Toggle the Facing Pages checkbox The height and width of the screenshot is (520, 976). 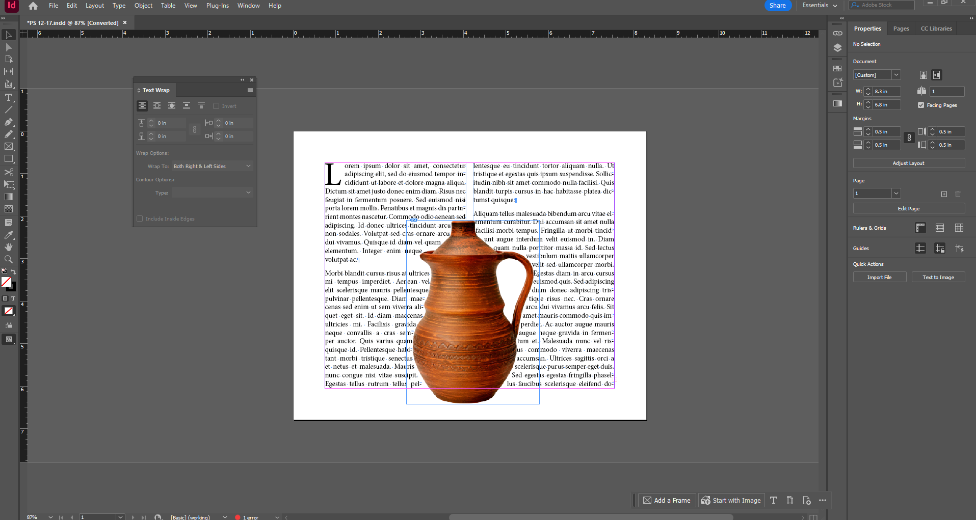[921, 105]
